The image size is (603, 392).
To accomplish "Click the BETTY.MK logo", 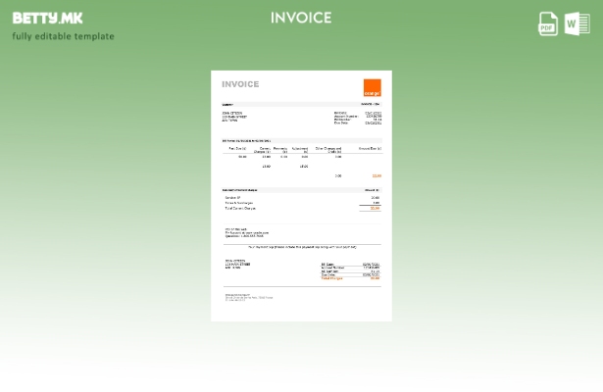I will pyautogui.click(x=47, y=18).
